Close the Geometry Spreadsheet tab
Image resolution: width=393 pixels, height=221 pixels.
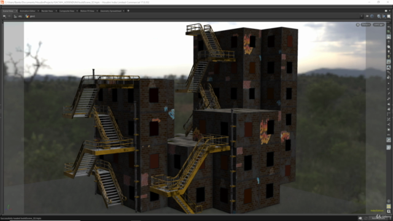point(123,11)
